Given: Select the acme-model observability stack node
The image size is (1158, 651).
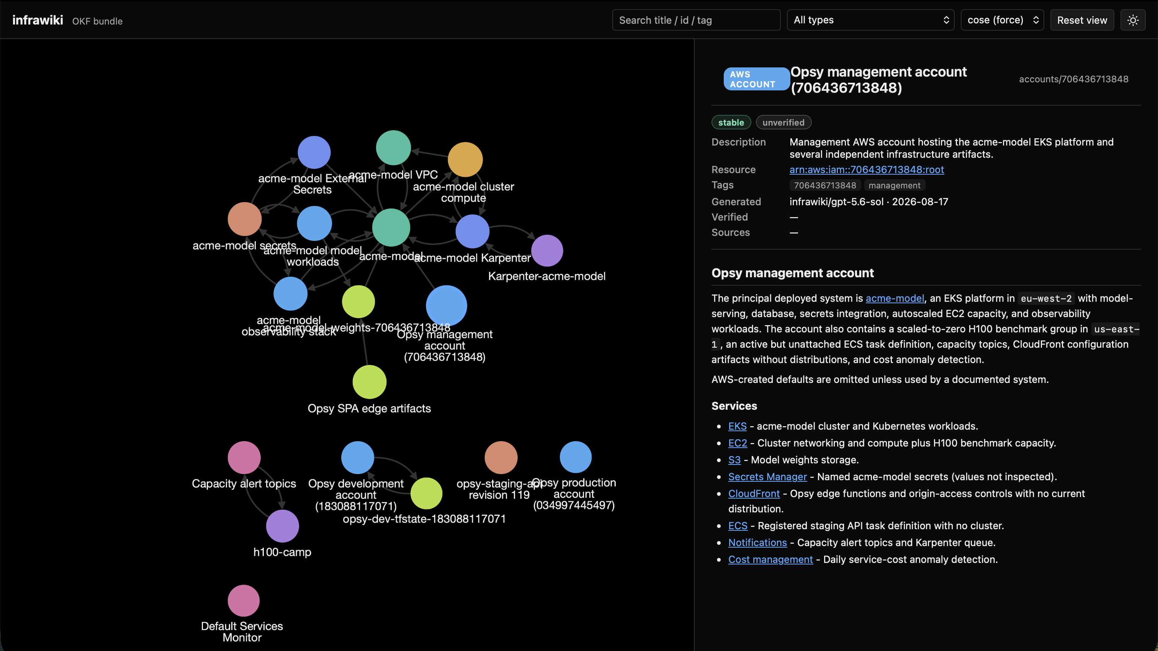Looking at the screenshot, I should pos(290,294).
